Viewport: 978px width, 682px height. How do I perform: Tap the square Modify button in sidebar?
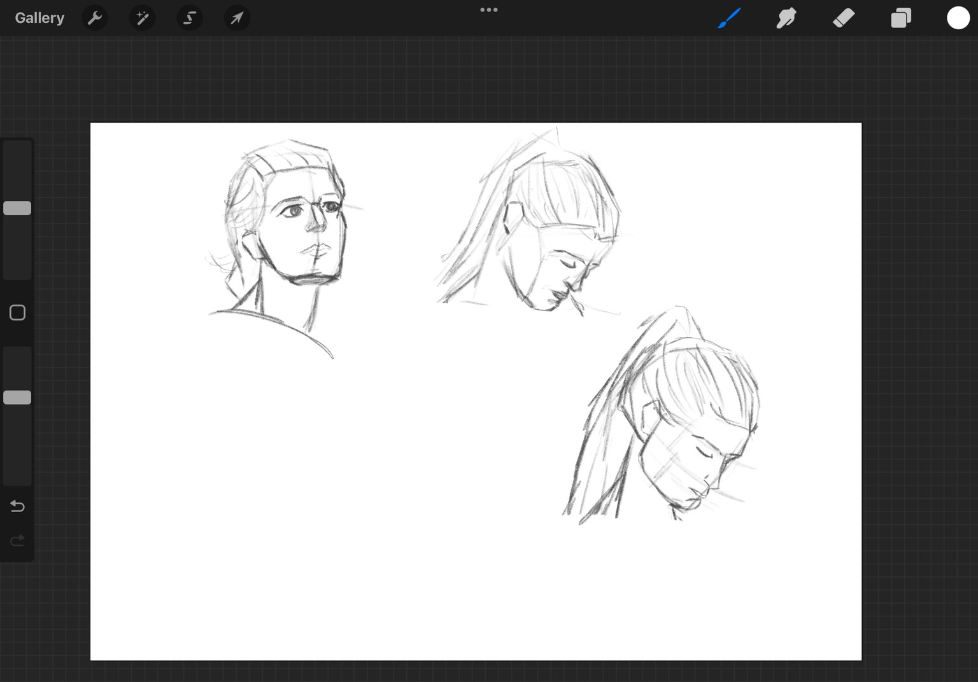coord(17,312)
